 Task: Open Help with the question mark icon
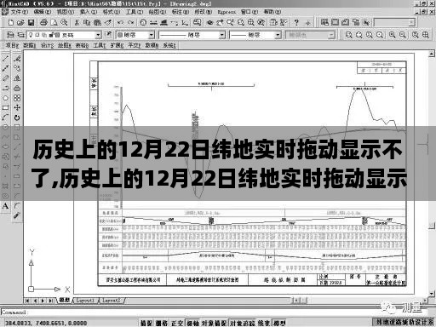[296, 22]
